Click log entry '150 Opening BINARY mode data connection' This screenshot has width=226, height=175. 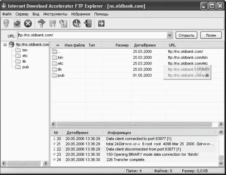pyautogui.click(x=153, y=154)
